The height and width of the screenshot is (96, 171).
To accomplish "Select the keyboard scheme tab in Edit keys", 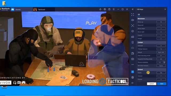I will coord(139,14).
